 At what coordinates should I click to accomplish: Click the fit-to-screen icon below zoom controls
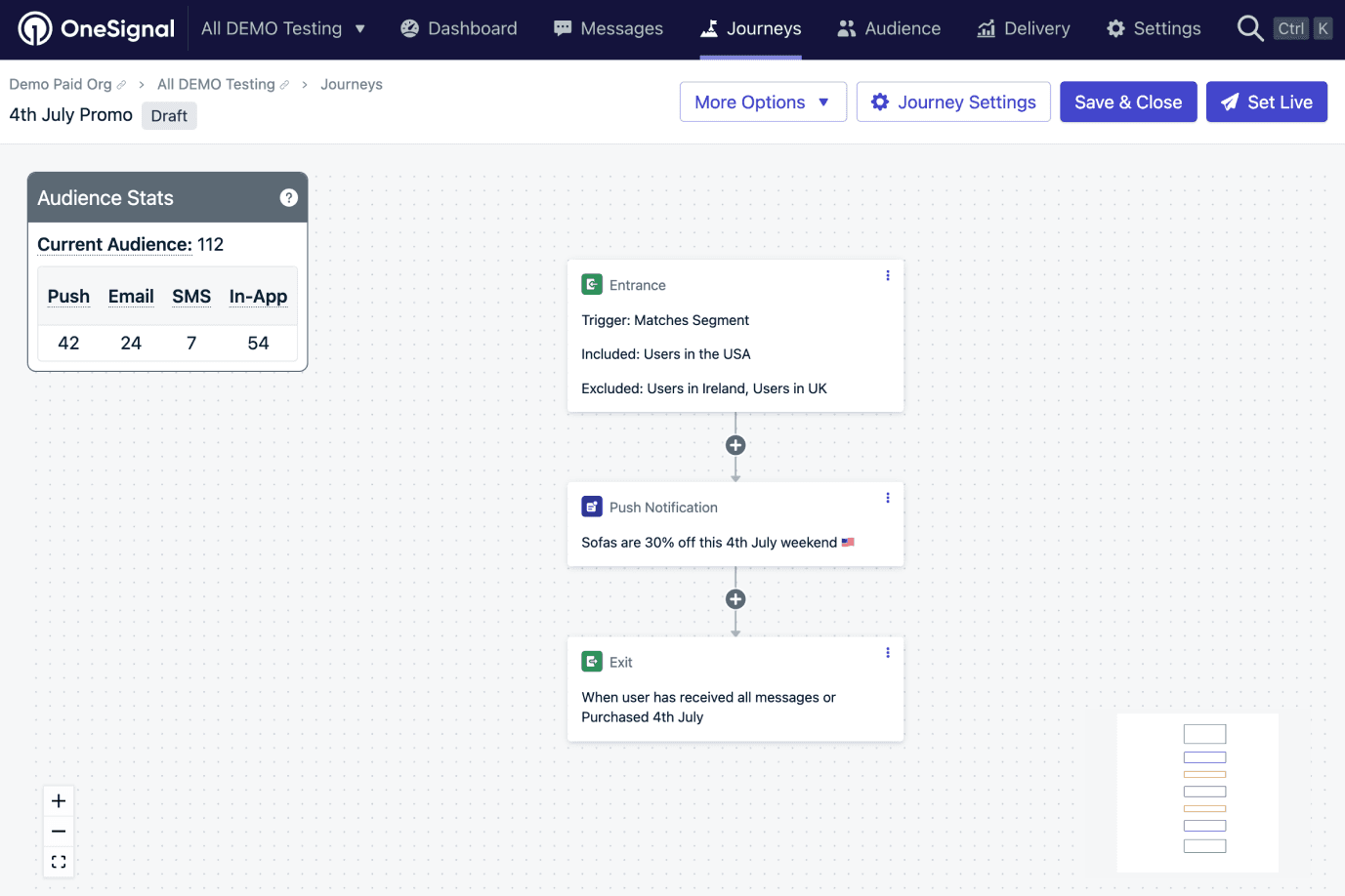click(x=58, y=861)
